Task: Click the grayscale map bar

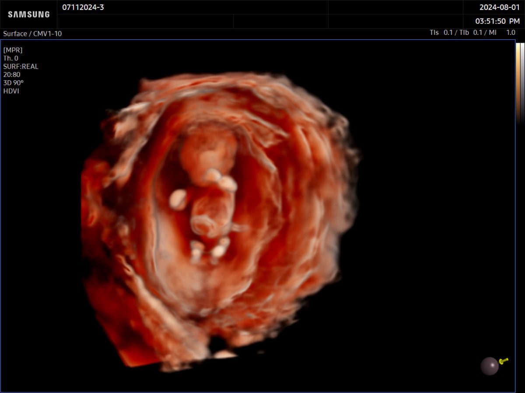Action: 522,83
